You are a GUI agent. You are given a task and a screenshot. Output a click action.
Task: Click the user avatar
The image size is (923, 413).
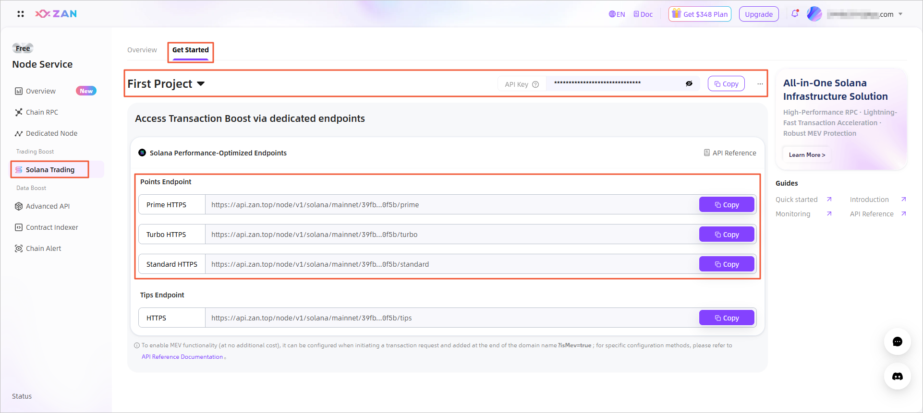(814, 14)
